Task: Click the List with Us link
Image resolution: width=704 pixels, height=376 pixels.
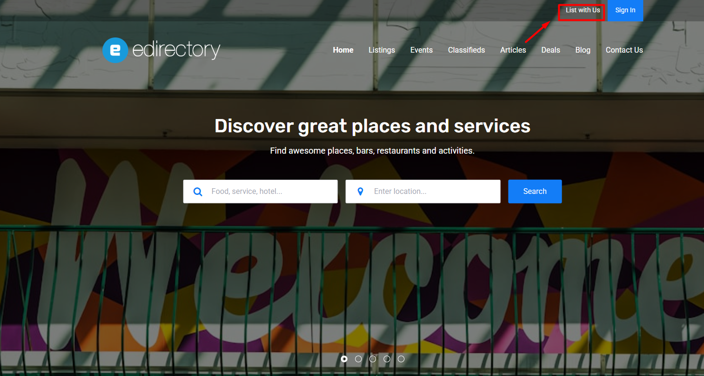Action: point(583,10)
